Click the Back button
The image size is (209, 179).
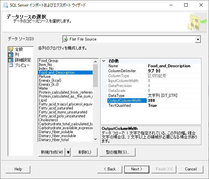[x=109, y=169]
